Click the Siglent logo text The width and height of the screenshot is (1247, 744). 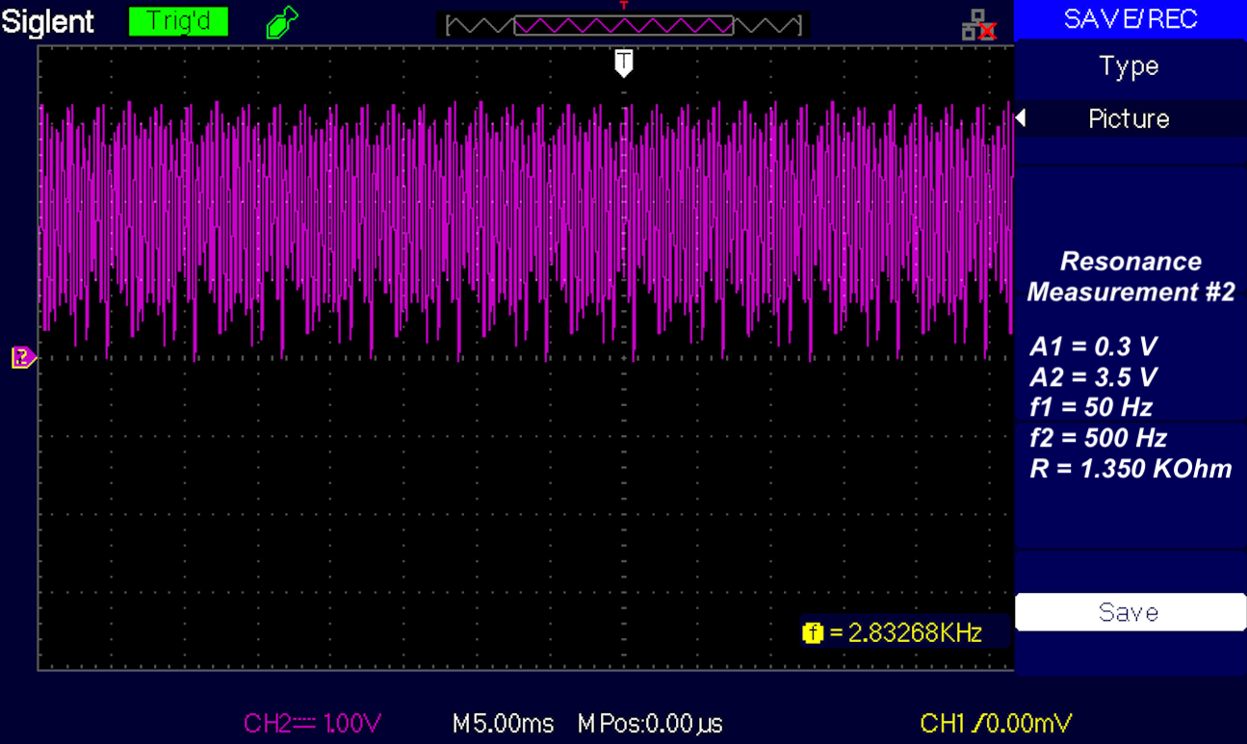pyautogui.click(x=48, y=21)
